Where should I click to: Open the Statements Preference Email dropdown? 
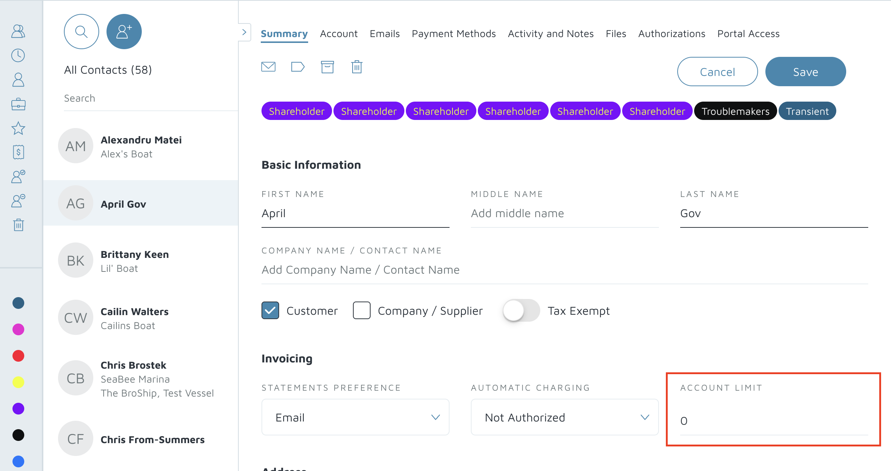355,417
